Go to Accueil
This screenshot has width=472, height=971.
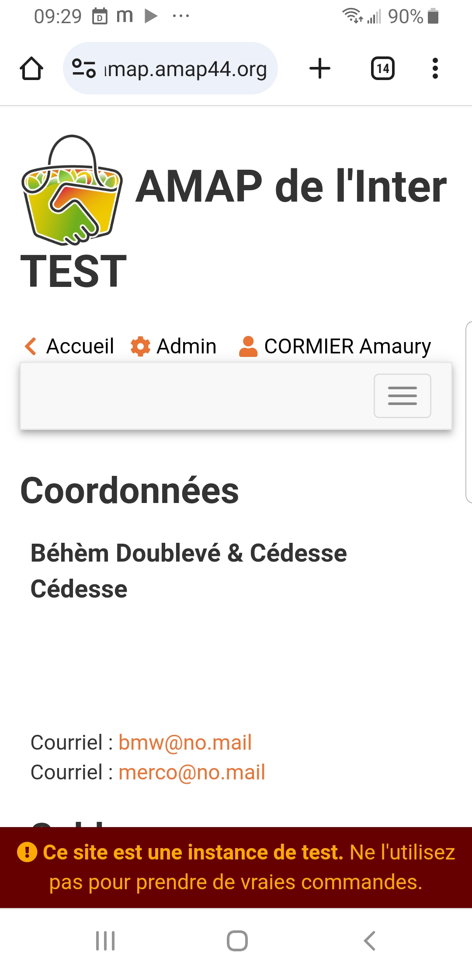point(80,346)
